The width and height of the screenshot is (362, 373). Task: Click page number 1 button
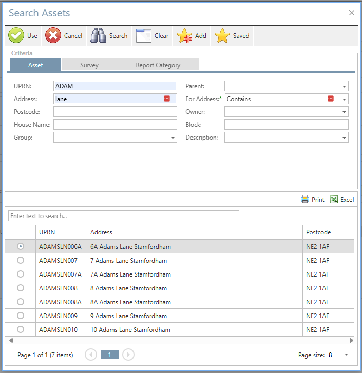109,355
